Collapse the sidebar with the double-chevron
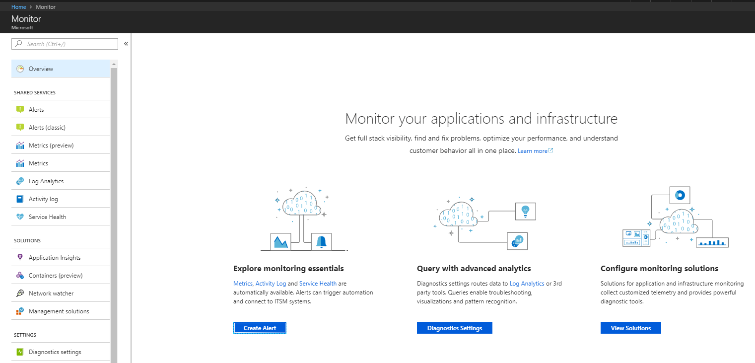The width and height of the screenshot is (755, 363). point(126,44)
